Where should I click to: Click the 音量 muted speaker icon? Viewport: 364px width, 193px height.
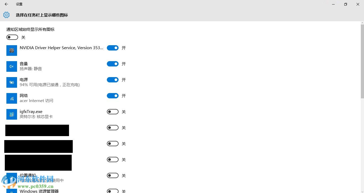(x=12, y=66)
